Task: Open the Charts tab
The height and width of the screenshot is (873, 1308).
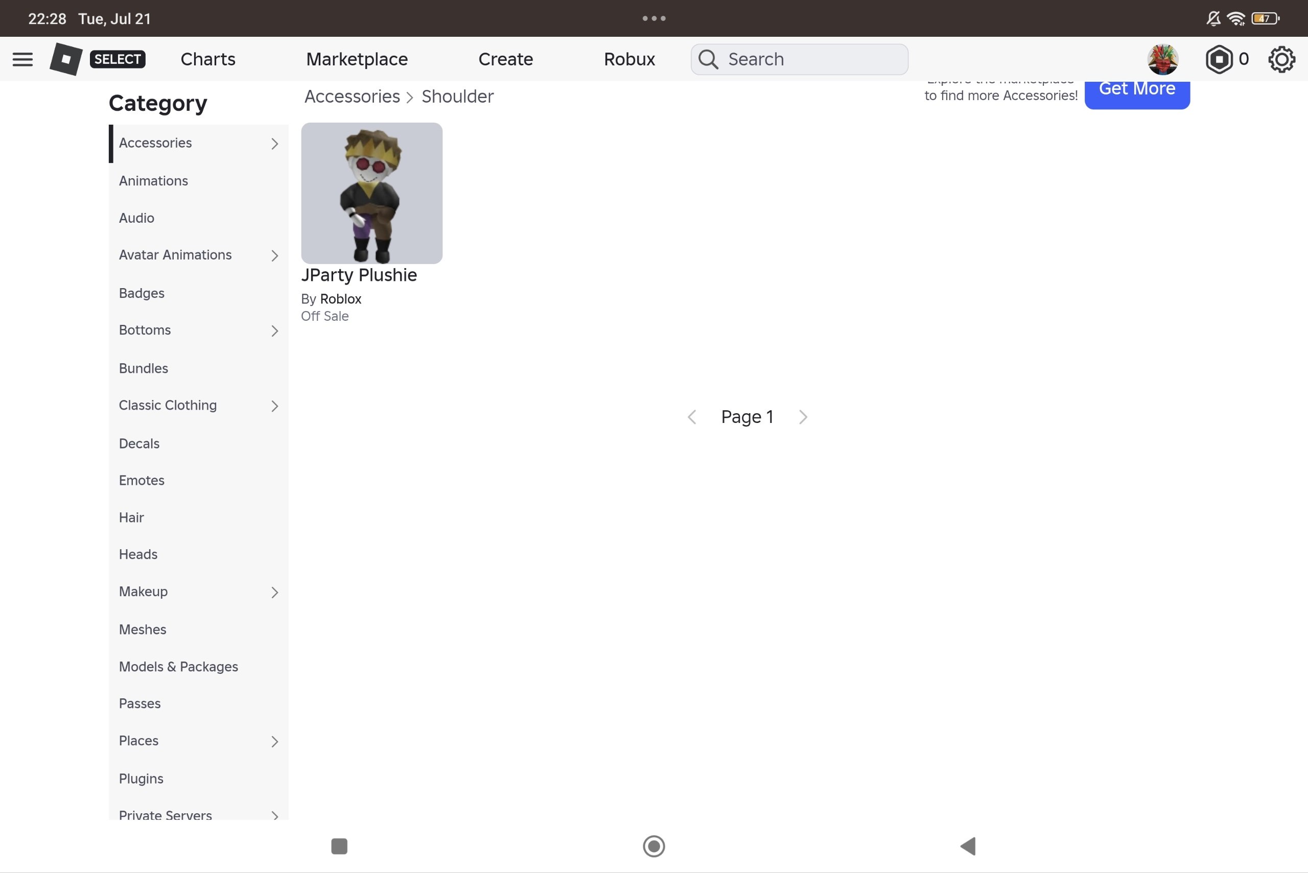Action: [x=208, y=59]
